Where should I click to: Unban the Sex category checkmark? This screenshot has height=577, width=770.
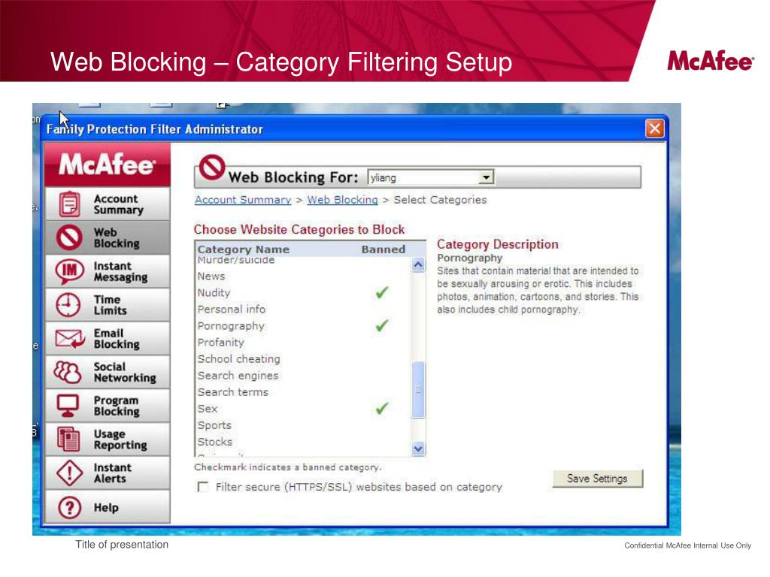[x=382, y=408]
